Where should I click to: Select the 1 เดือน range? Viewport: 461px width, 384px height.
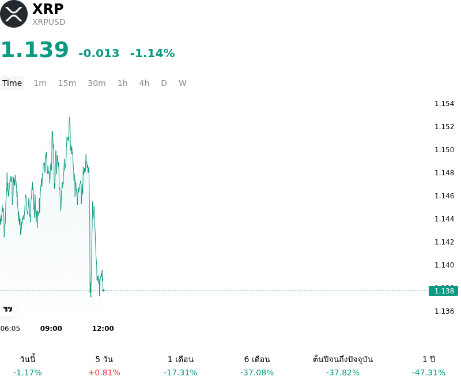(180, 366)
